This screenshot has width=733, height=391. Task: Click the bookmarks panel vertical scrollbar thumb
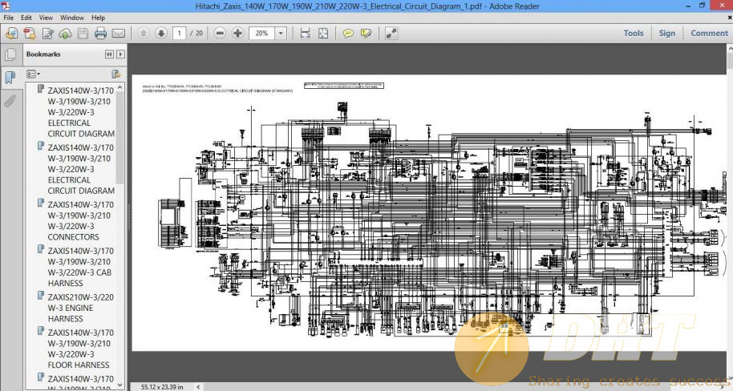[x=120, y=138]
